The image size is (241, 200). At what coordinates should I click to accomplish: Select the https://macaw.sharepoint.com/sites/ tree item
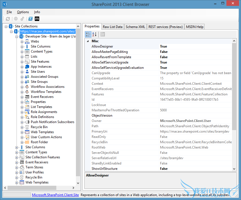(x=48, y=31)
